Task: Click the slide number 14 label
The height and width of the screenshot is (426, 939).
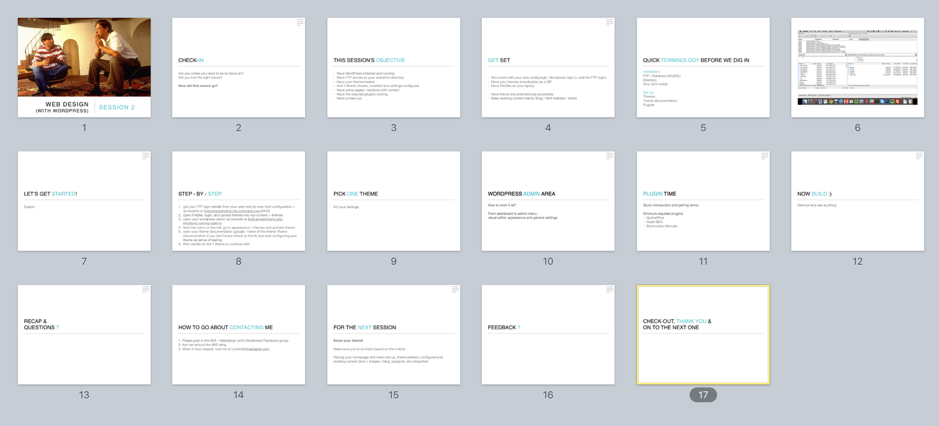Action: point(238,395)
